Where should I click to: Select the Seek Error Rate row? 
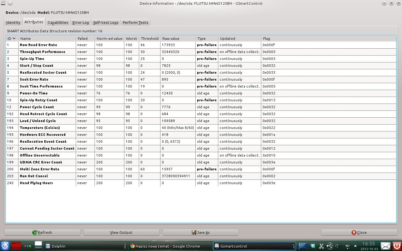[201, 79]
